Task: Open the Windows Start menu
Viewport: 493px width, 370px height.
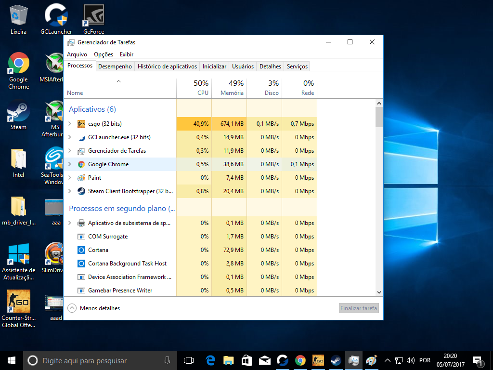Action: click(x=12, y=360)
